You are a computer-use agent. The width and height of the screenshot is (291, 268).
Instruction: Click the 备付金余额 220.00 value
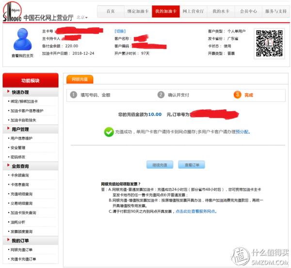(x=71, y=46)
